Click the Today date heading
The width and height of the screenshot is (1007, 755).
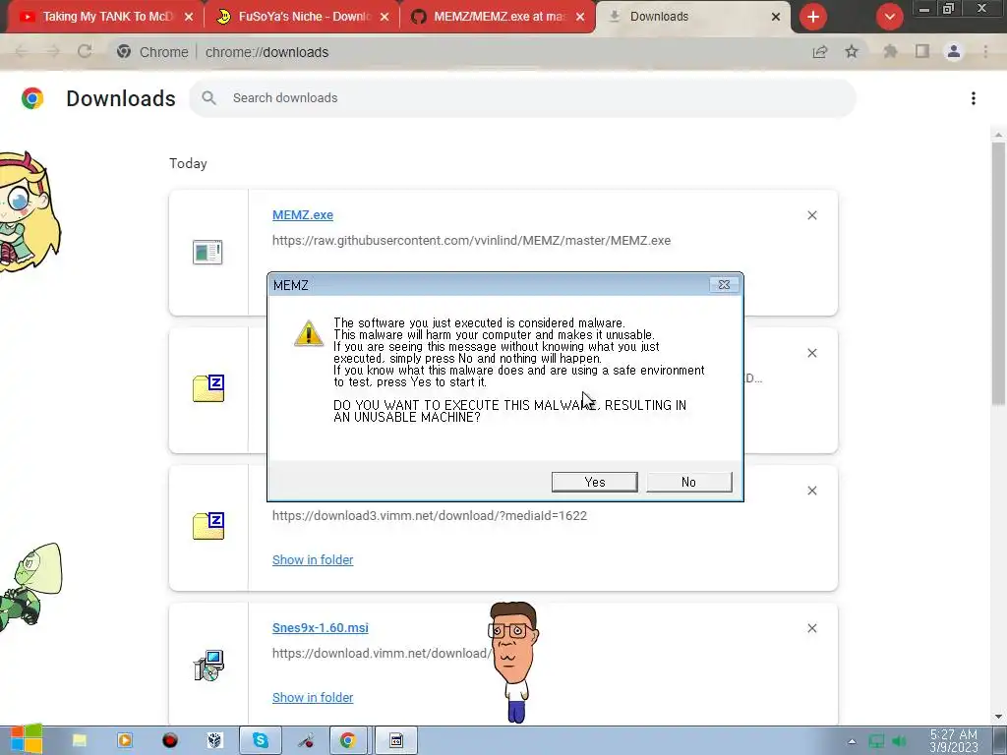188,163
